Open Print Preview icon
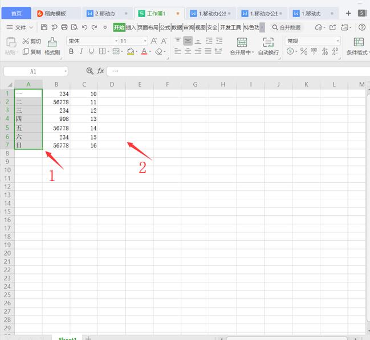370x340 pixels. 74,27
